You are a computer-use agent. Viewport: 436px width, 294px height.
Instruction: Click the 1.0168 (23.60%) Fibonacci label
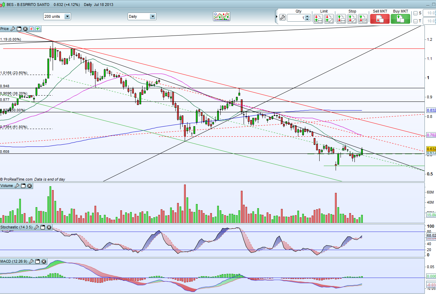(x=13, y=73)
